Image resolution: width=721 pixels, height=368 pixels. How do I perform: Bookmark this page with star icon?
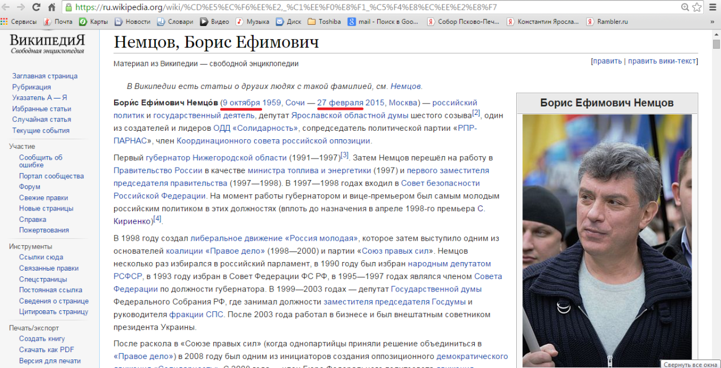point(697,7)
